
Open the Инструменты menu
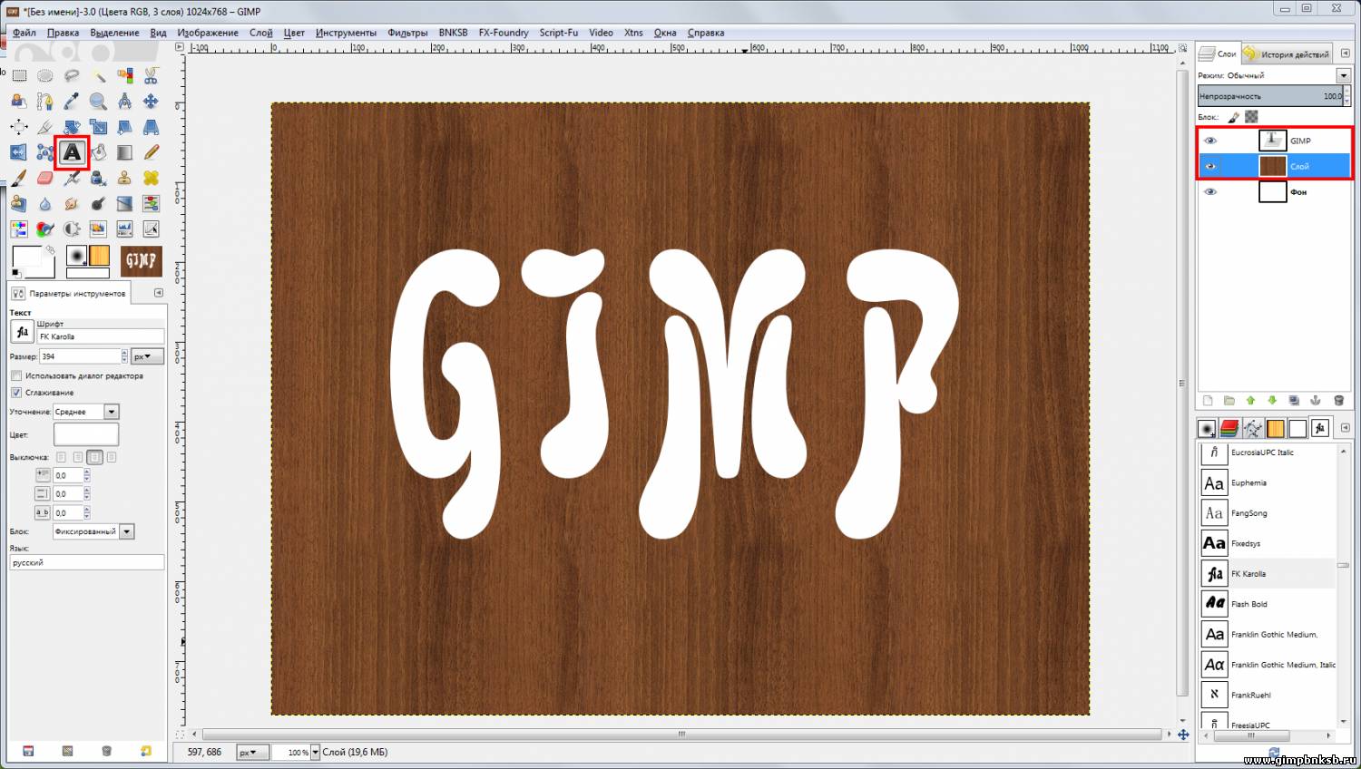coord(346,33)
